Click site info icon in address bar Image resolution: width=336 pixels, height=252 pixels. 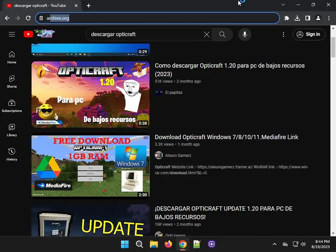pos(41,18)
